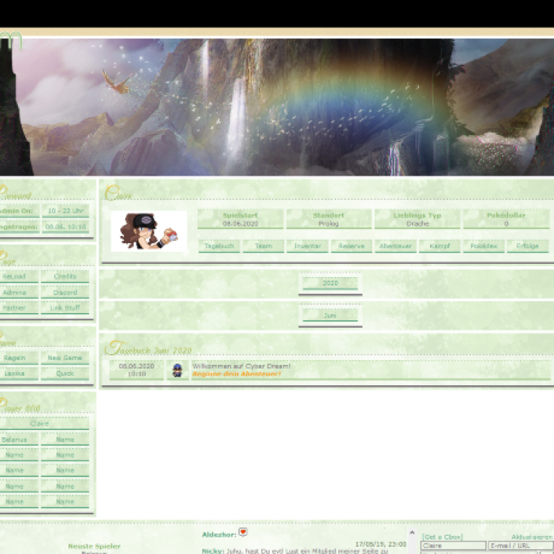Click the Aktualisieren link in chatbox

coord(532,537)
